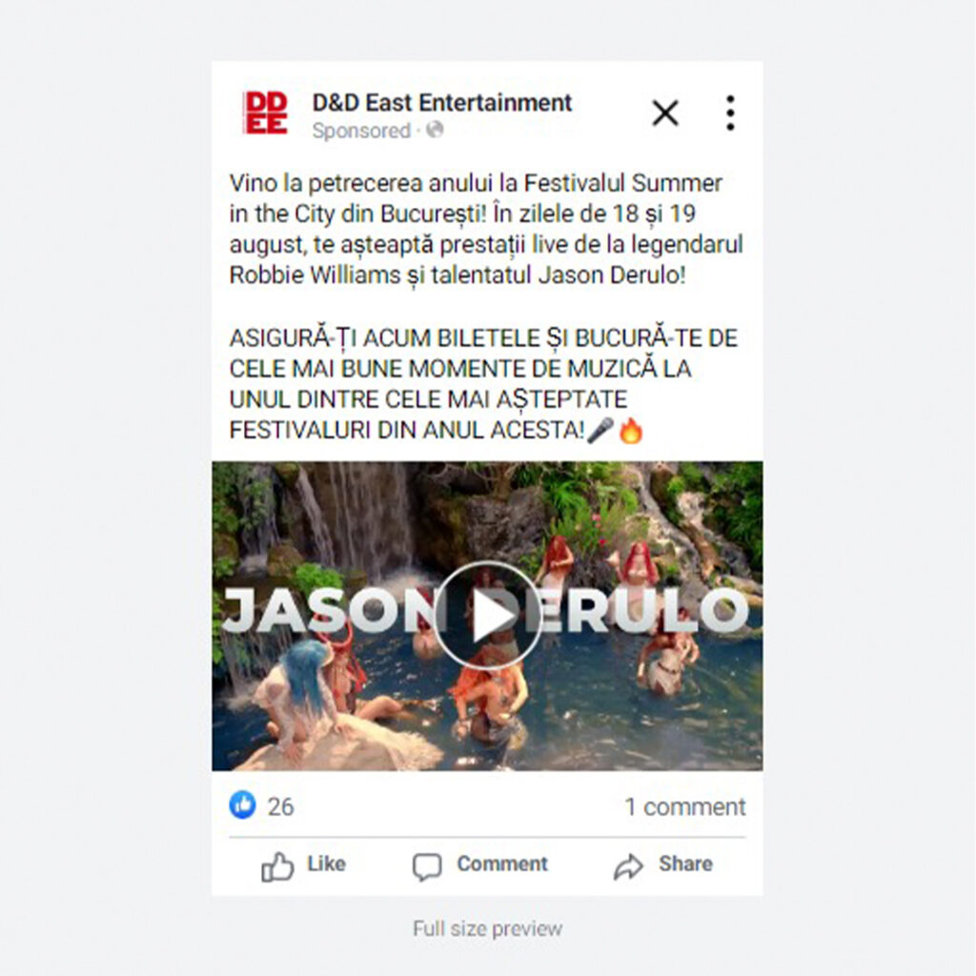Open the 1 comment link
This screenshot has width=976, height=976.
684,806
